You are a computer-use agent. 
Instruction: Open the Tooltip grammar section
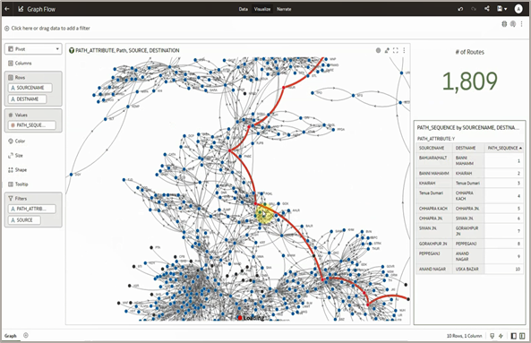(x=18, y=184)
